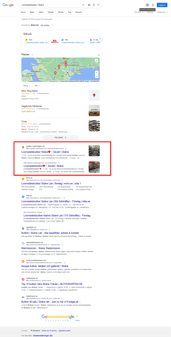Image resolution: width=171 pixels, height=337 pixels.
Task: Open three-dot menu for smultronstalleniskane.com result
Action: [65, 262]
